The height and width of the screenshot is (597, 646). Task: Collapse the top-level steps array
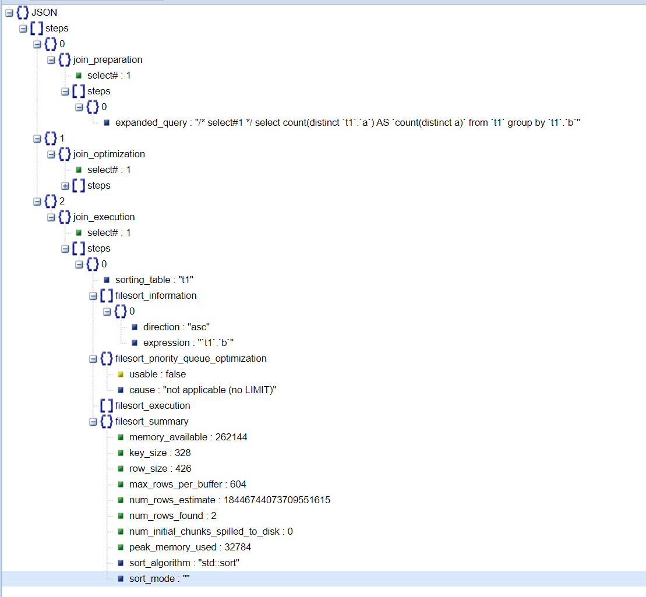click(x=23, y=29)
